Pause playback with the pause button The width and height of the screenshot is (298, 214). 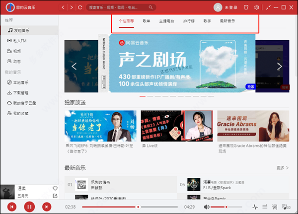pyautogui.click(x=29, y=207)
